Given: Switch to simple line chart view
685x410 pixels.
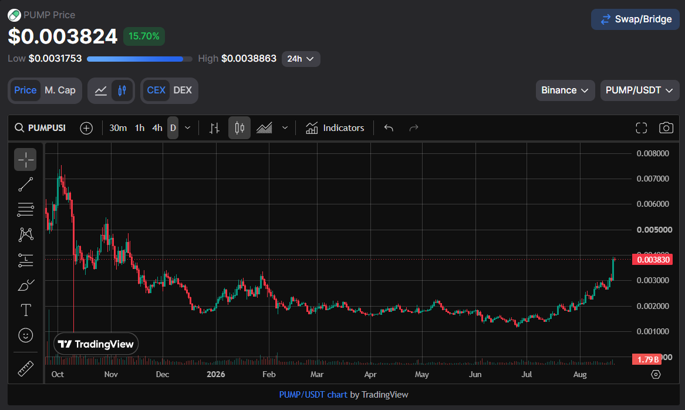Looking at the screenshot, I should 100,90.
